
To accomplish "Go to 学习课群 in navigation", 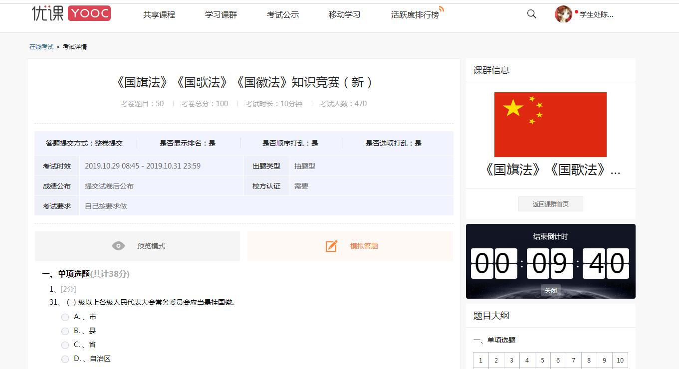I will coord(221,15).
